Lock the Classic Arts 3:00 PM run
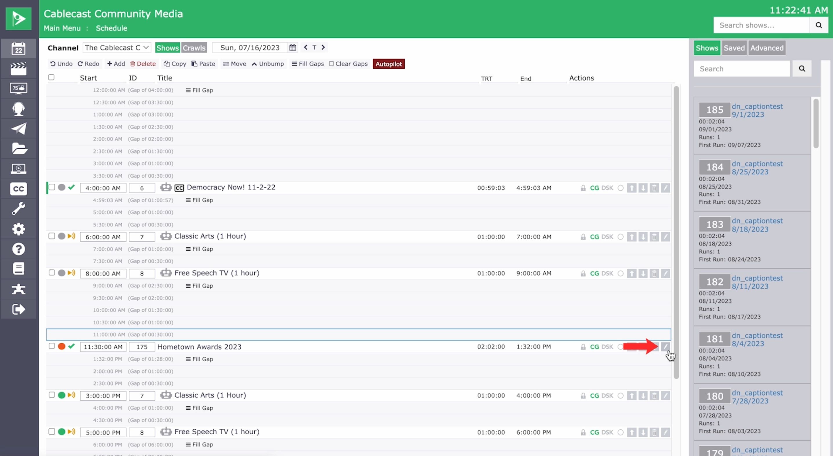The image size is (833, 456). pyautogui.click(x=583, y=396)
